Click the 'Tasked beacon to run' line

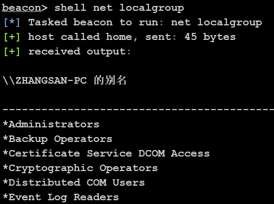145,23
